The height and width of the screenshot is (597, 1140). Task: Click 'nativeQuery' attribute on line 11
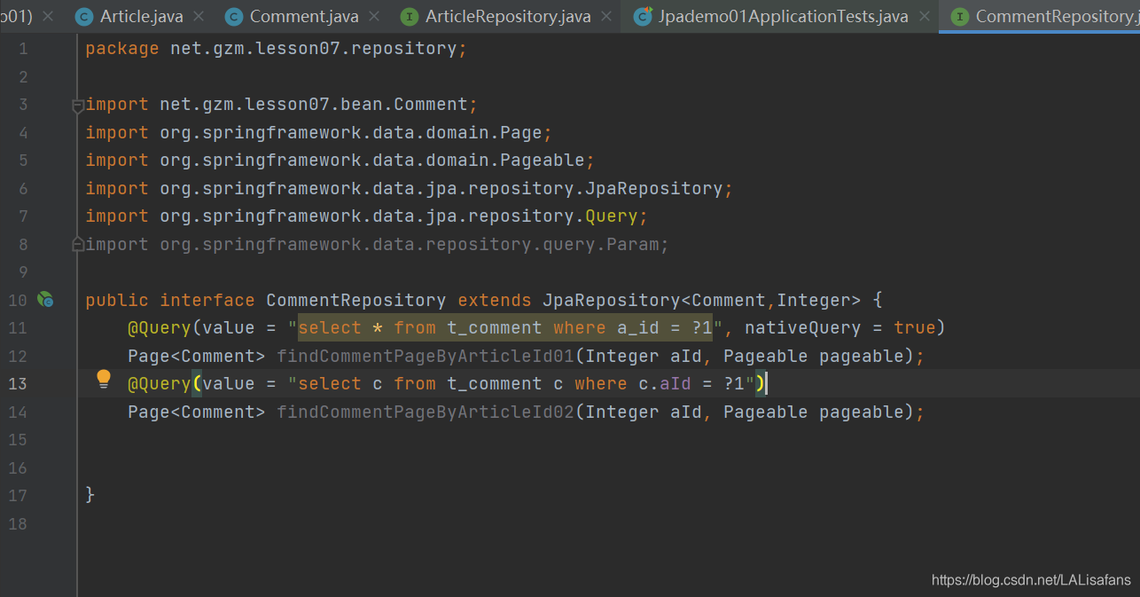tap(803, 328)
